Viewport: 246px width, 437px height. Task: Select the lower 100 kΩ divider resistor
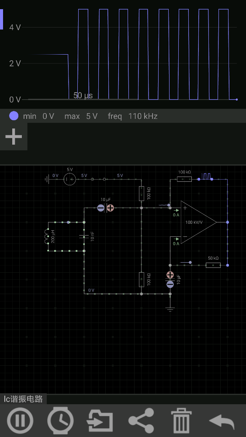pyautogui.click(x=141, y=279)
